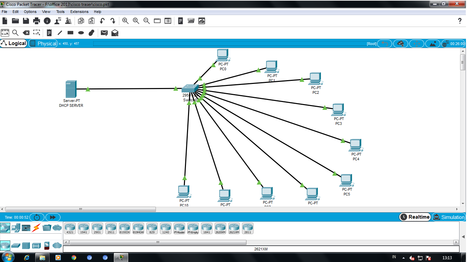Image resolution: width=467 pixels, height=262 pixels.
Task: Choose the End Devices category
Action: (15, 228)
